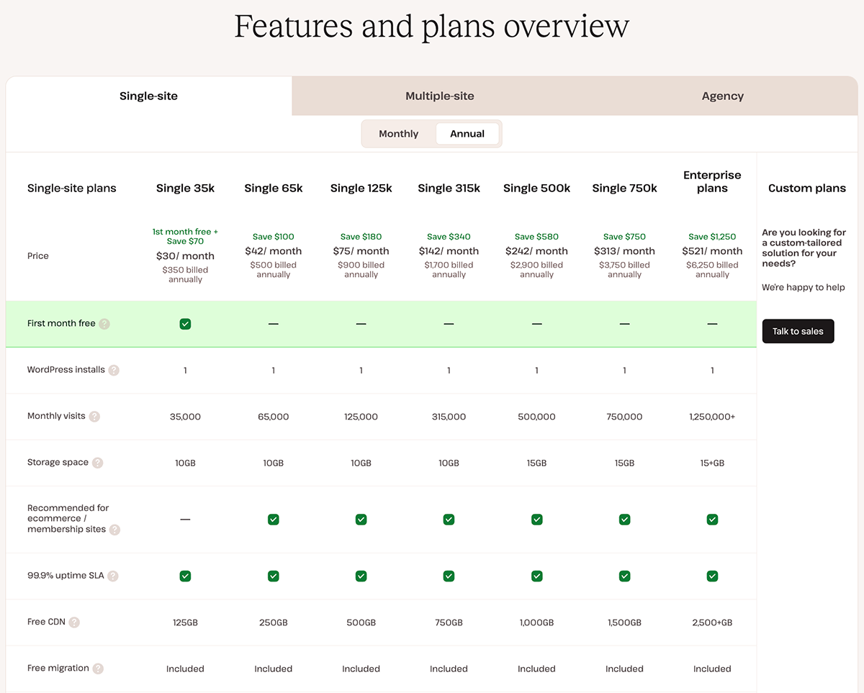Click uptime SLA checkmark under Single 125k

[361, 576]
